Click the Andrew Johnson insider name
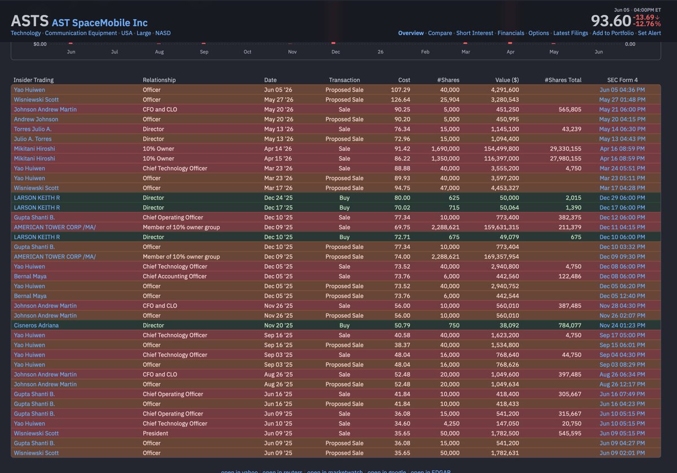 click(x=36, y=119)
